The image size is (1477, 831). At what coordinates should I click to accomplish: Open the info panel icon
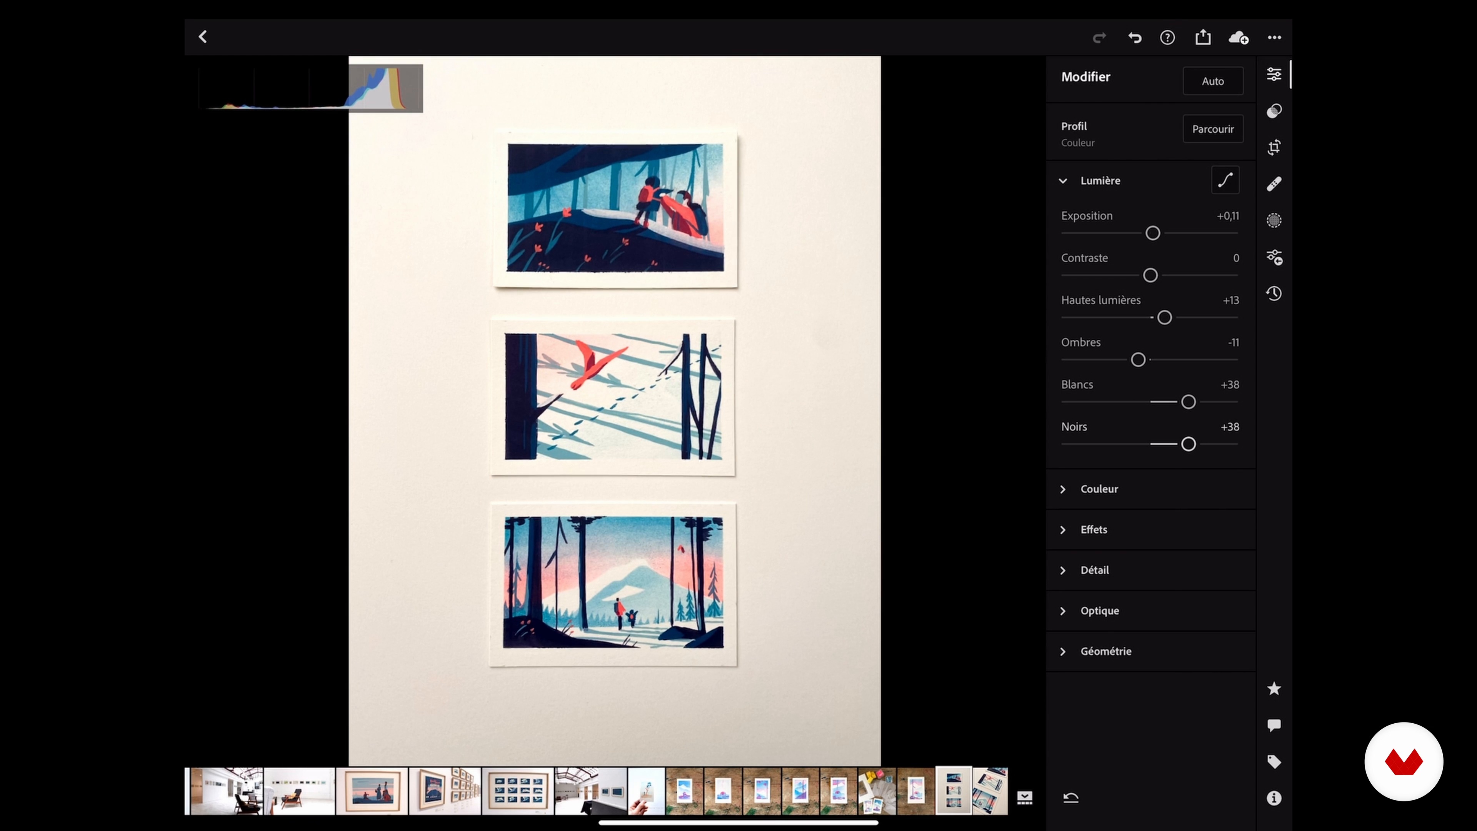(1274, 798)
